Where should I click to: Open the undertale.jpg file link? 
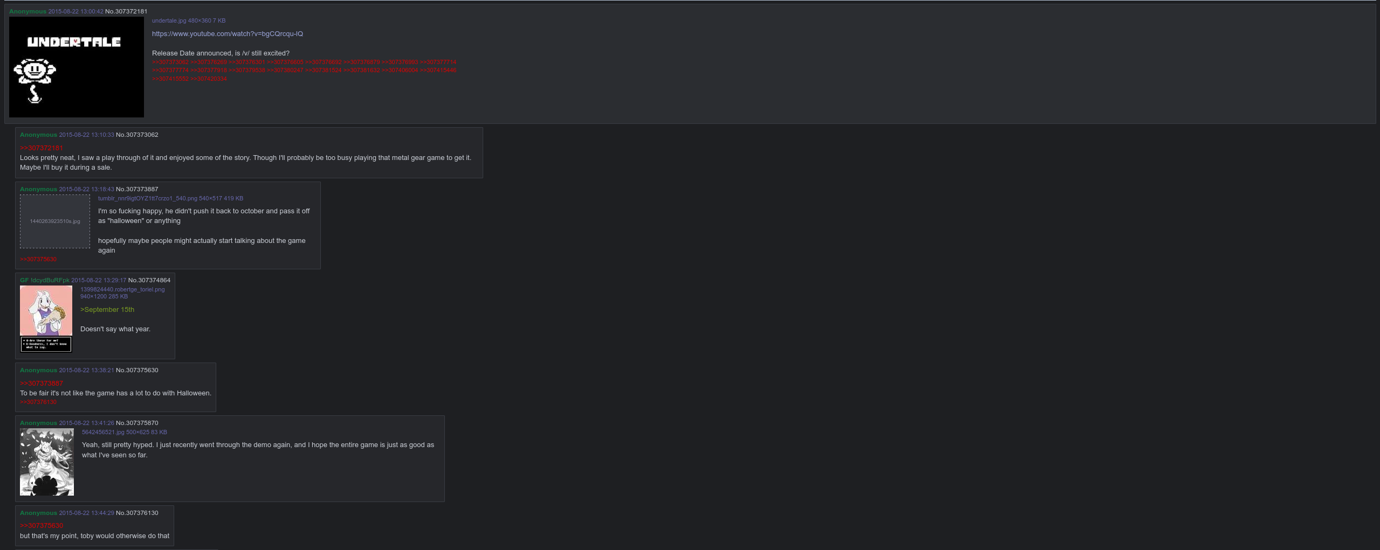click(x=169, y=20)
